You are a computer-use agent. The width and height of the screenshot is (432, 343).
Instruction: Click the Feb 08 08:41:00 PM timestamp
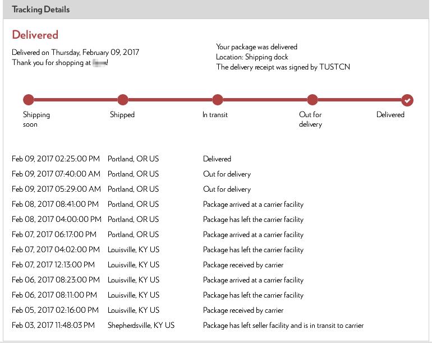click(x=55, y=205)
